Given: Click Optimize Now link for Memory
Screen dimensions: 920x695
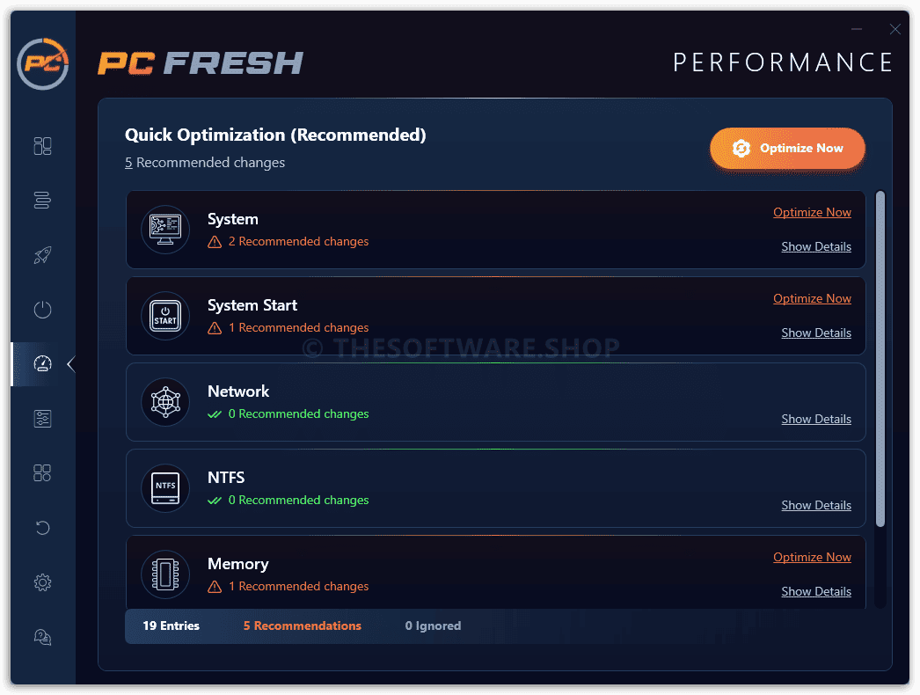Looking at the screenshot, I should (x=812, y=557).
